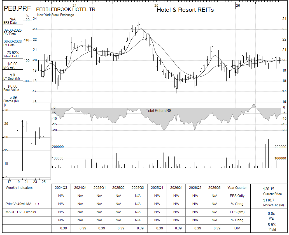
Task: Click the PEB.PRF ticker symbol
Action: tap(17, 8)
